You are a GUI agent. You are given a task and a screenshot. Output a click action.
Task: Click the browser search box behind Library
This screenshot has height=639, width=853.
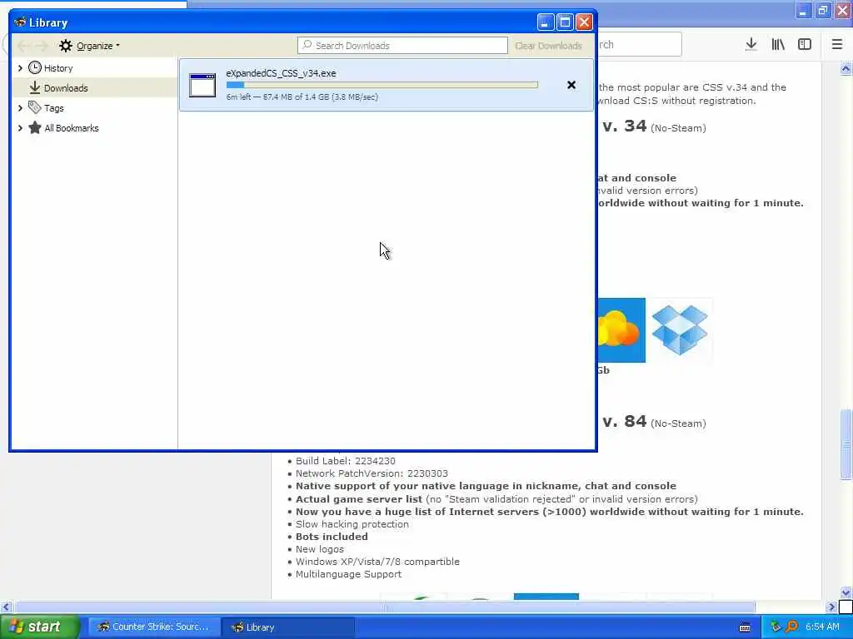point(639,45)
